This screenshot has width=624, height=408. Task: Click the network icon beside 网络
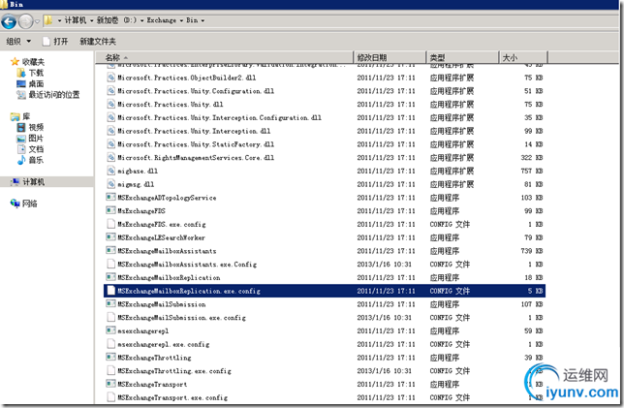point(16,204)
